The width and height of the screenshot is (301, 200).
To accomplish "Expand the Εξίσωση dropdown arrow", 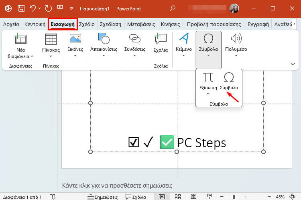I will 208,94.
